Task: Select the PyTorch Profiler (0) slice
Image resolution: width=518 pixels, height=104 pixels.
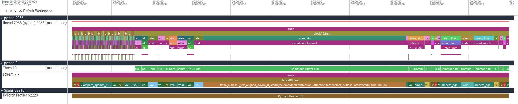Action: tap(291, 96)
